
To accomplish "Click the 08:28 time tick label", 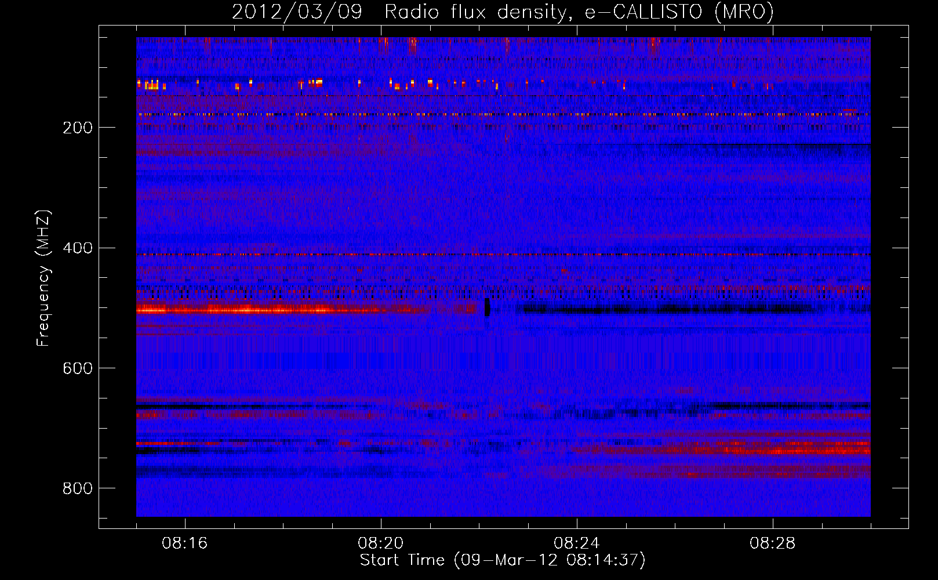I will [x=773, y=543].
